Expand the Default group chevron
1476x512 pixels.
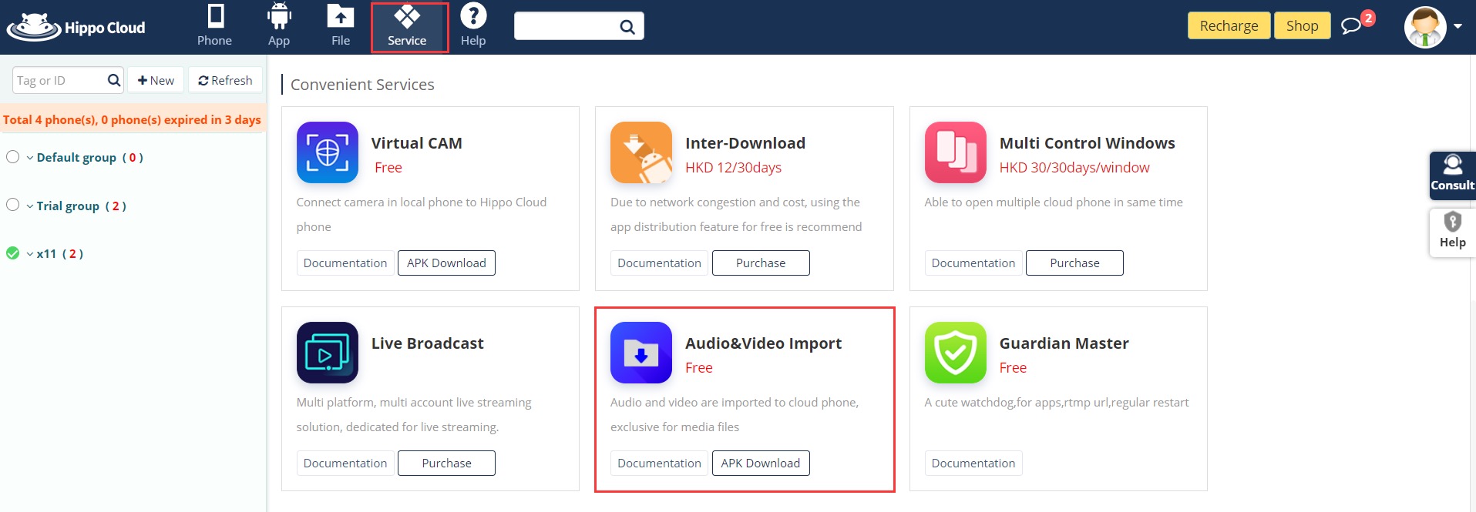(30, 158)
